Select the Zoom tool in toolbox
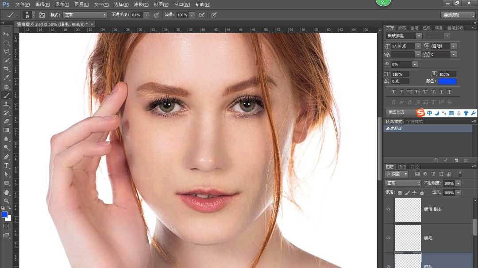 pyautogui.click(x=6, y=201)
